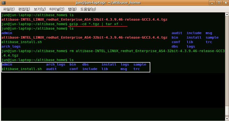Open the 편집(E) menu

[24, 9]
